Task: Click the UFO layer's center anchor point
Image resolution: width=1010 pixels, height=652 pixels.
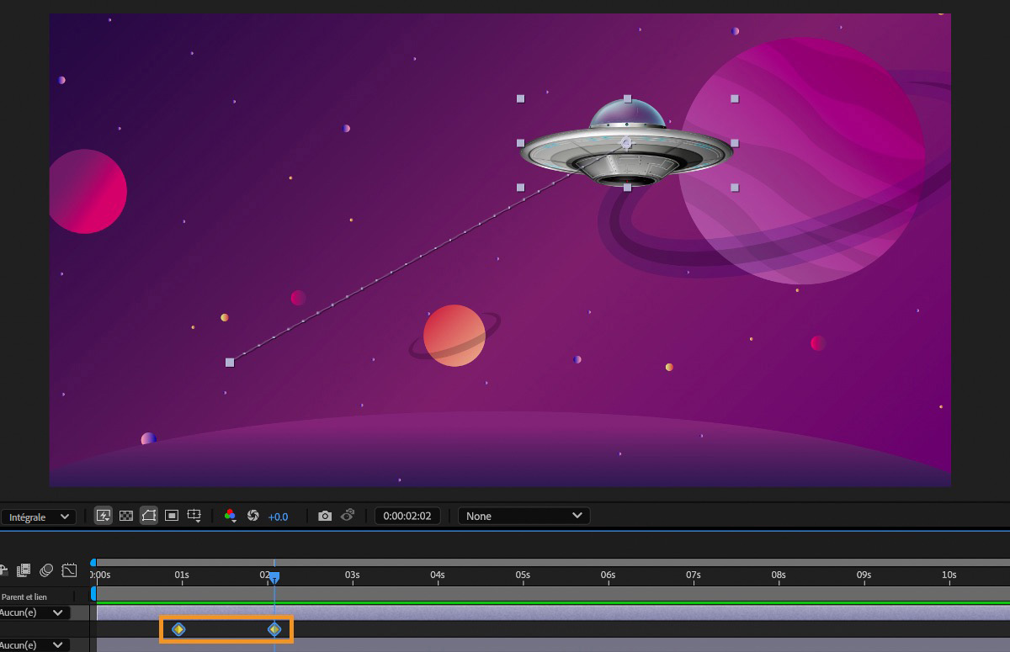Action: (x=625, y=143)
